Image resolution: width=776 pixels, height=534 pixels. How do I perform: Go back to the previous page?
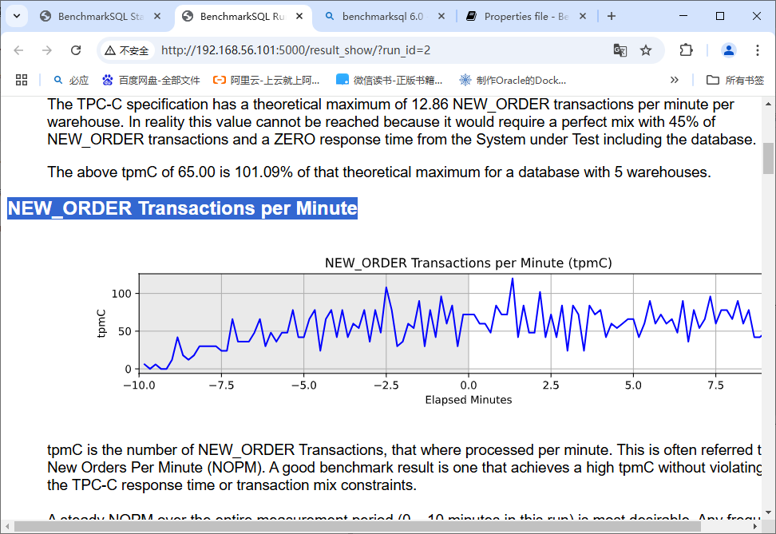coord(19,50)
